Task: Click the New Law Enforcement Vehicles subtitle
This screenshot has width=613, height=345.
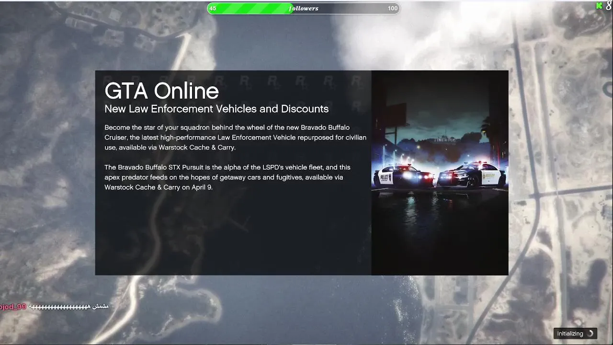Action: click(216, 109)
